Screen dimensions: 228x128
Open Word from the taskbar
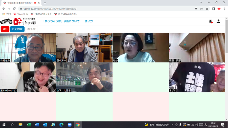[37, 125]
